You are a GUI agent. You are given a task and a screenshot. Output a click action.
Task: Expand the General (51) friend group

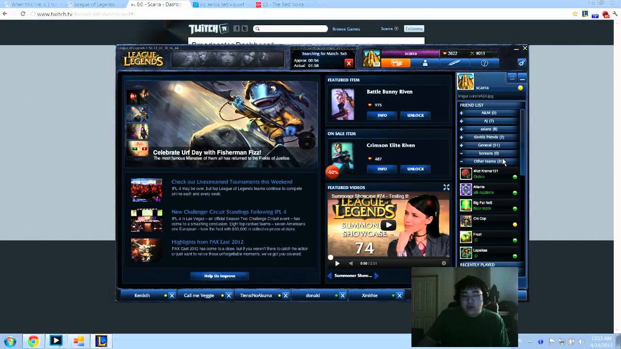489,145
